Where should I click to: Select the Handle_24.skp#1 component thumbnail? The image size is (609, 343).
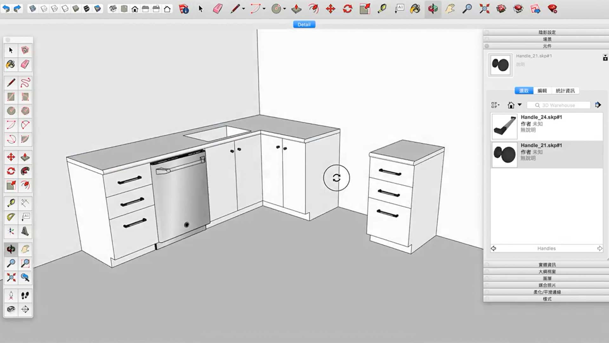coord(504,126)
